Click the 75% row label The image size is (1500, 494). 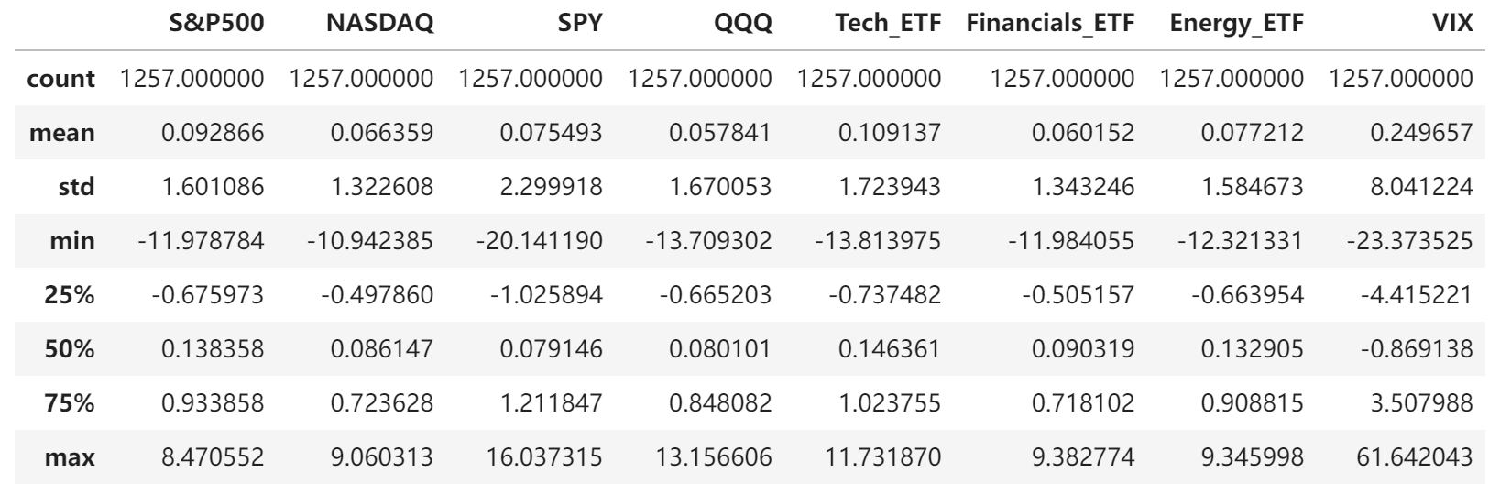(70, 402)
